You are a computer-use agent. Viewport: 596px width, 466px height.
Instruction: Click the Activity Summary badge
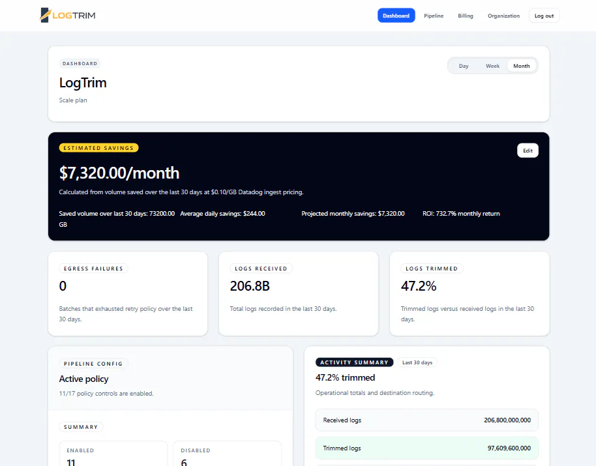(x=354, y=362)
